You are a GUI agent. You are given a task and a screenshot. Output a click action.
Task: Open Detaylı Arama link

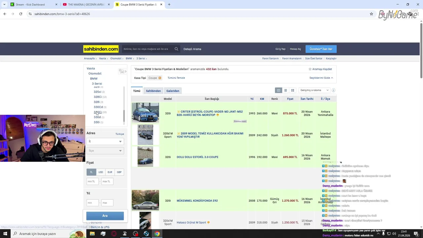click(x=192, y=49)
